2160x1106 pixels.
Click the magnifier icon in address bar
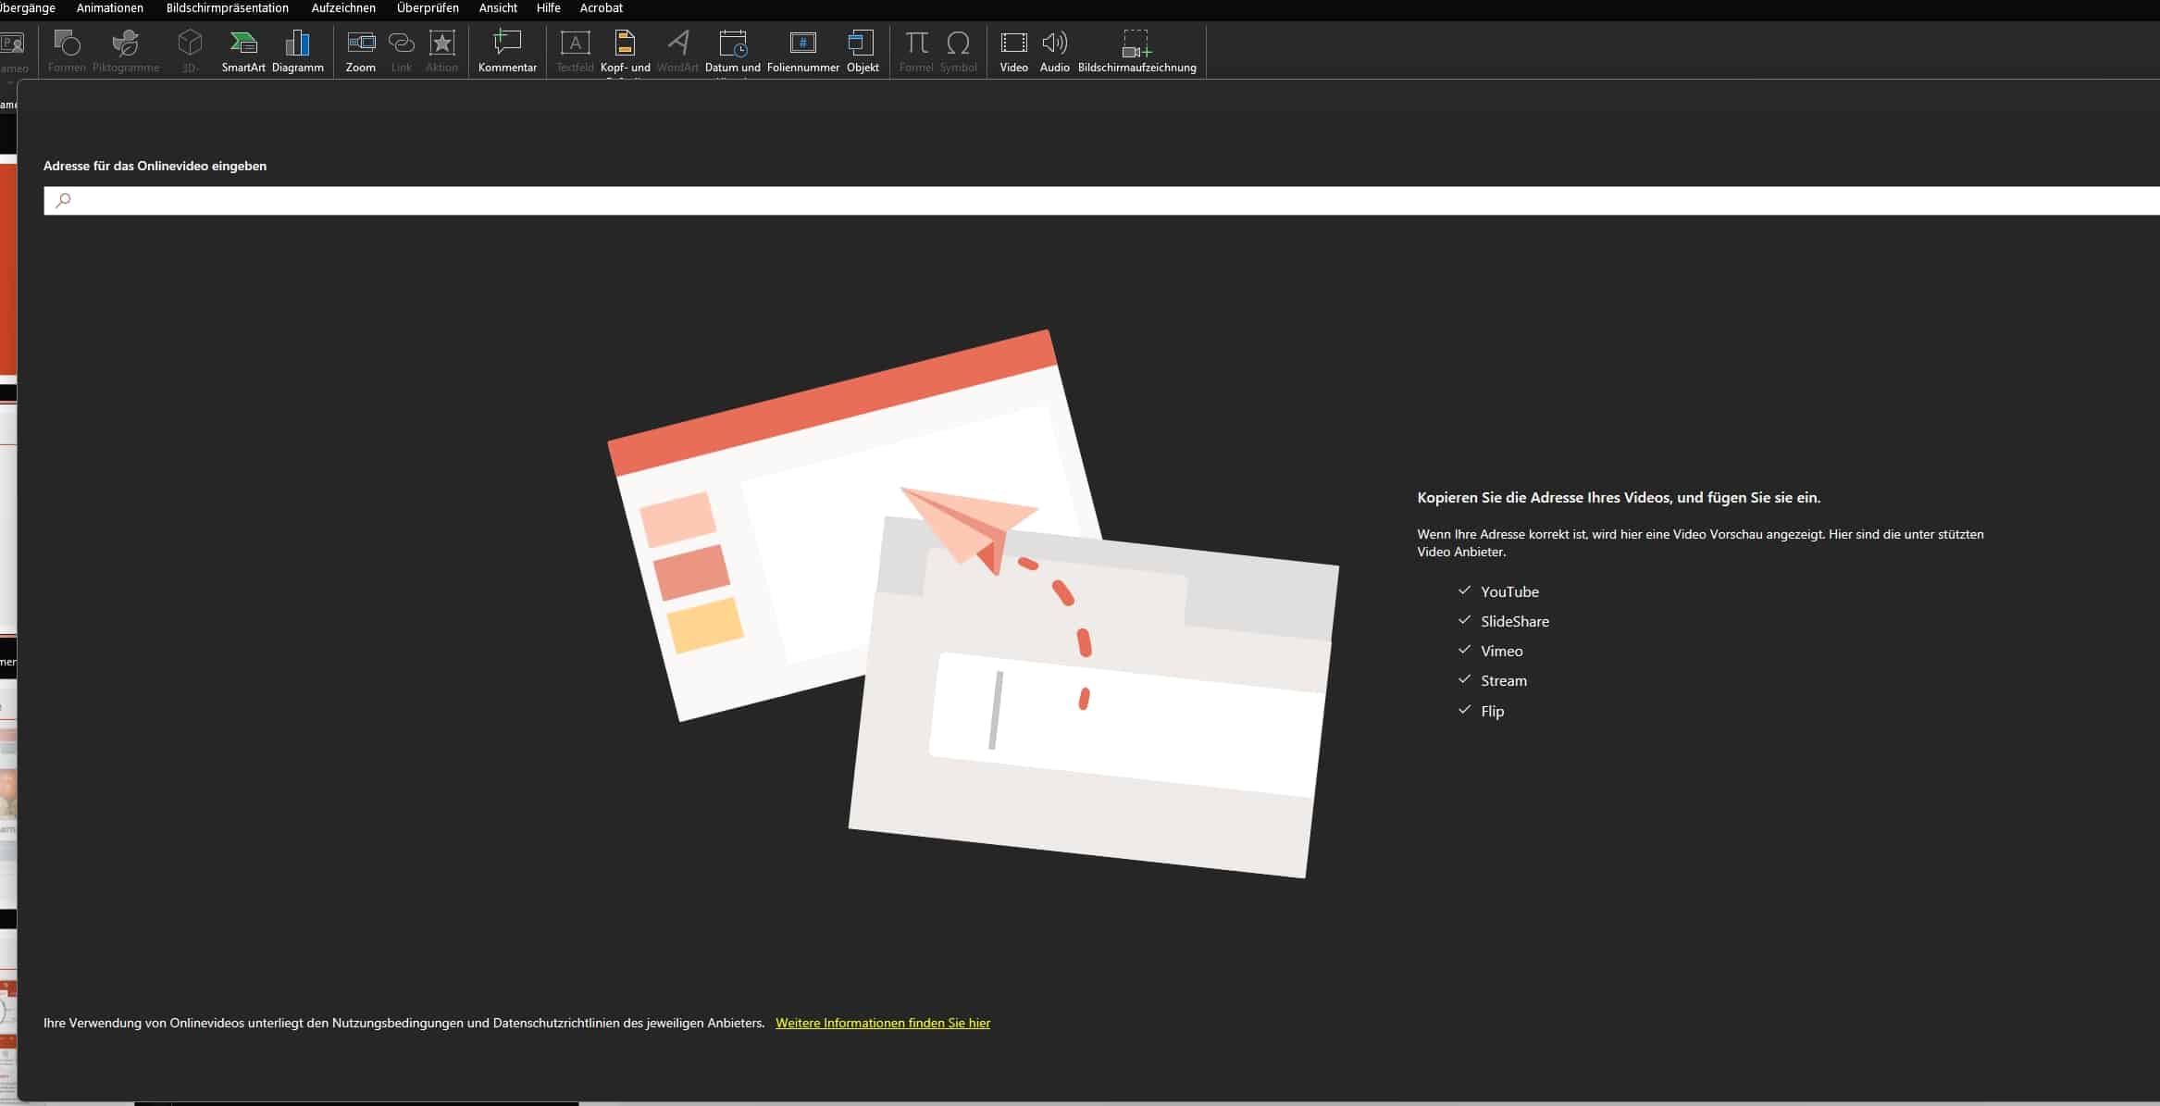pos(63,200)
